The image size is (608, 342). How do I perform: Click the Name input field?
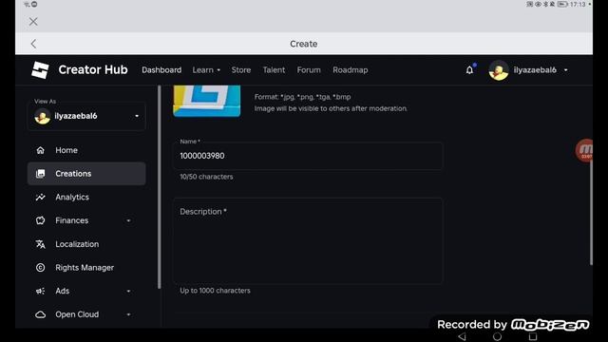[308, 156]
